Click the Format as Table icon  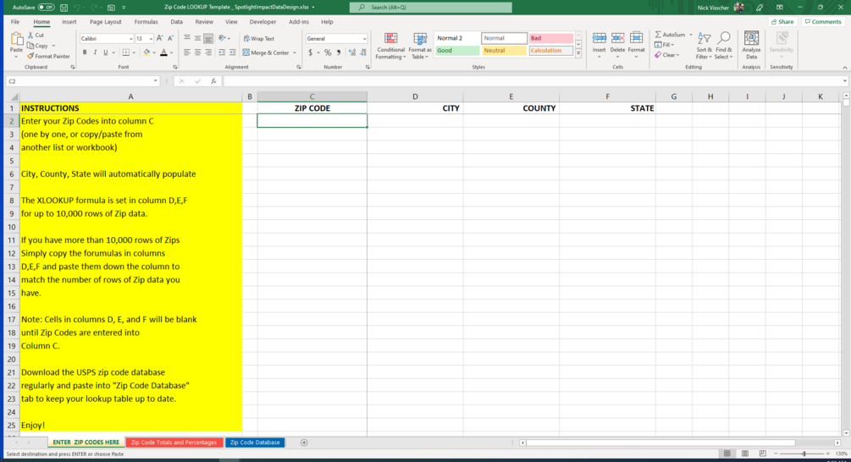pyautogui.click(x=420, y=46)
